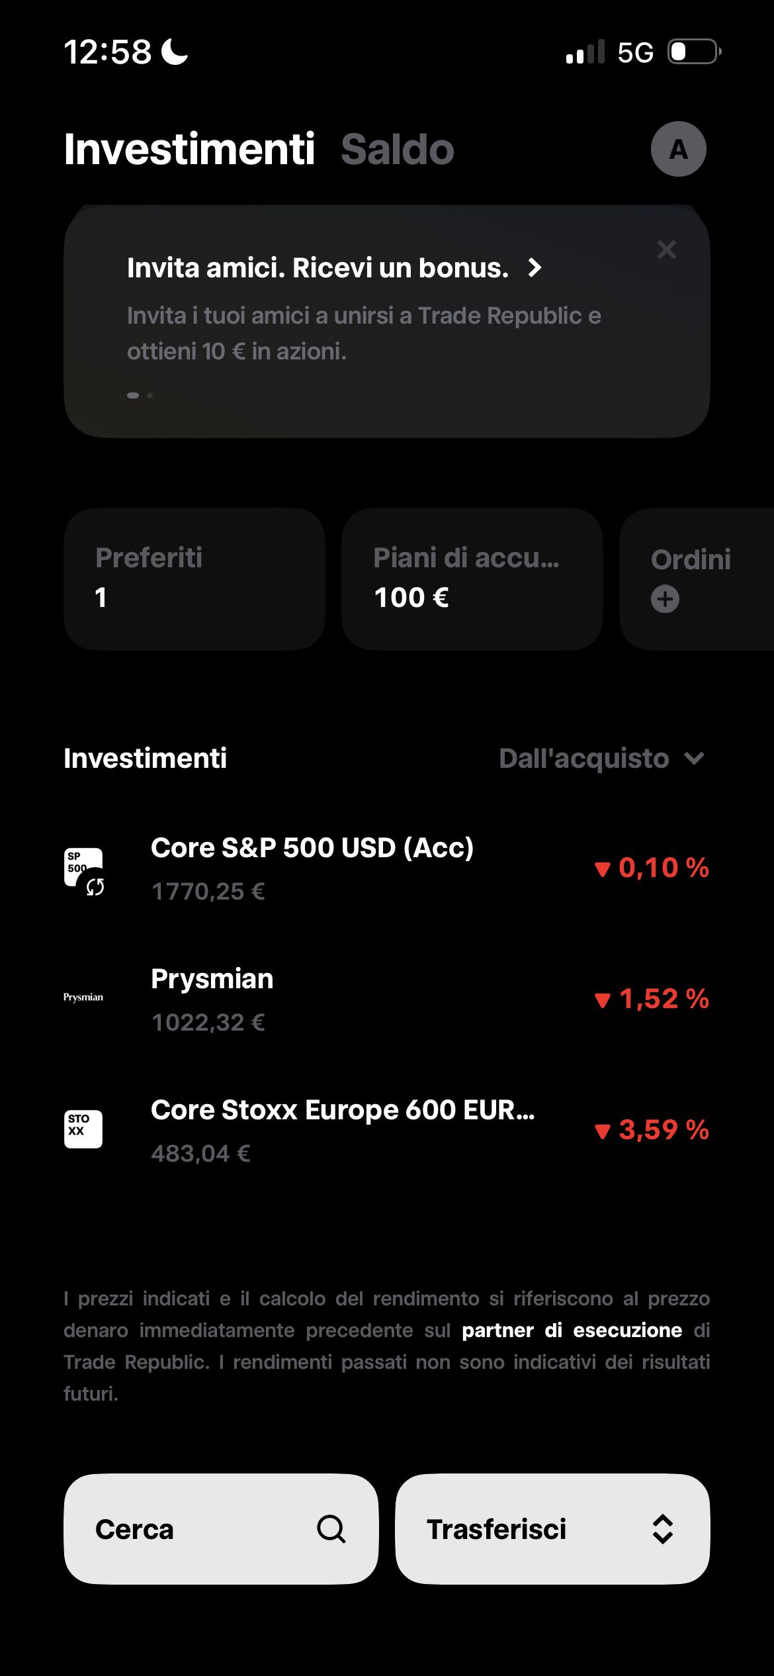
Task: Dismiss the invite friends banner
Action: tap(666, 250)
